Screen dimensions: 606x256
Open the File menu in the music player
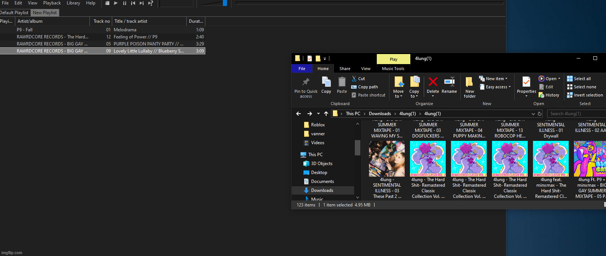(x=5, y=3)
